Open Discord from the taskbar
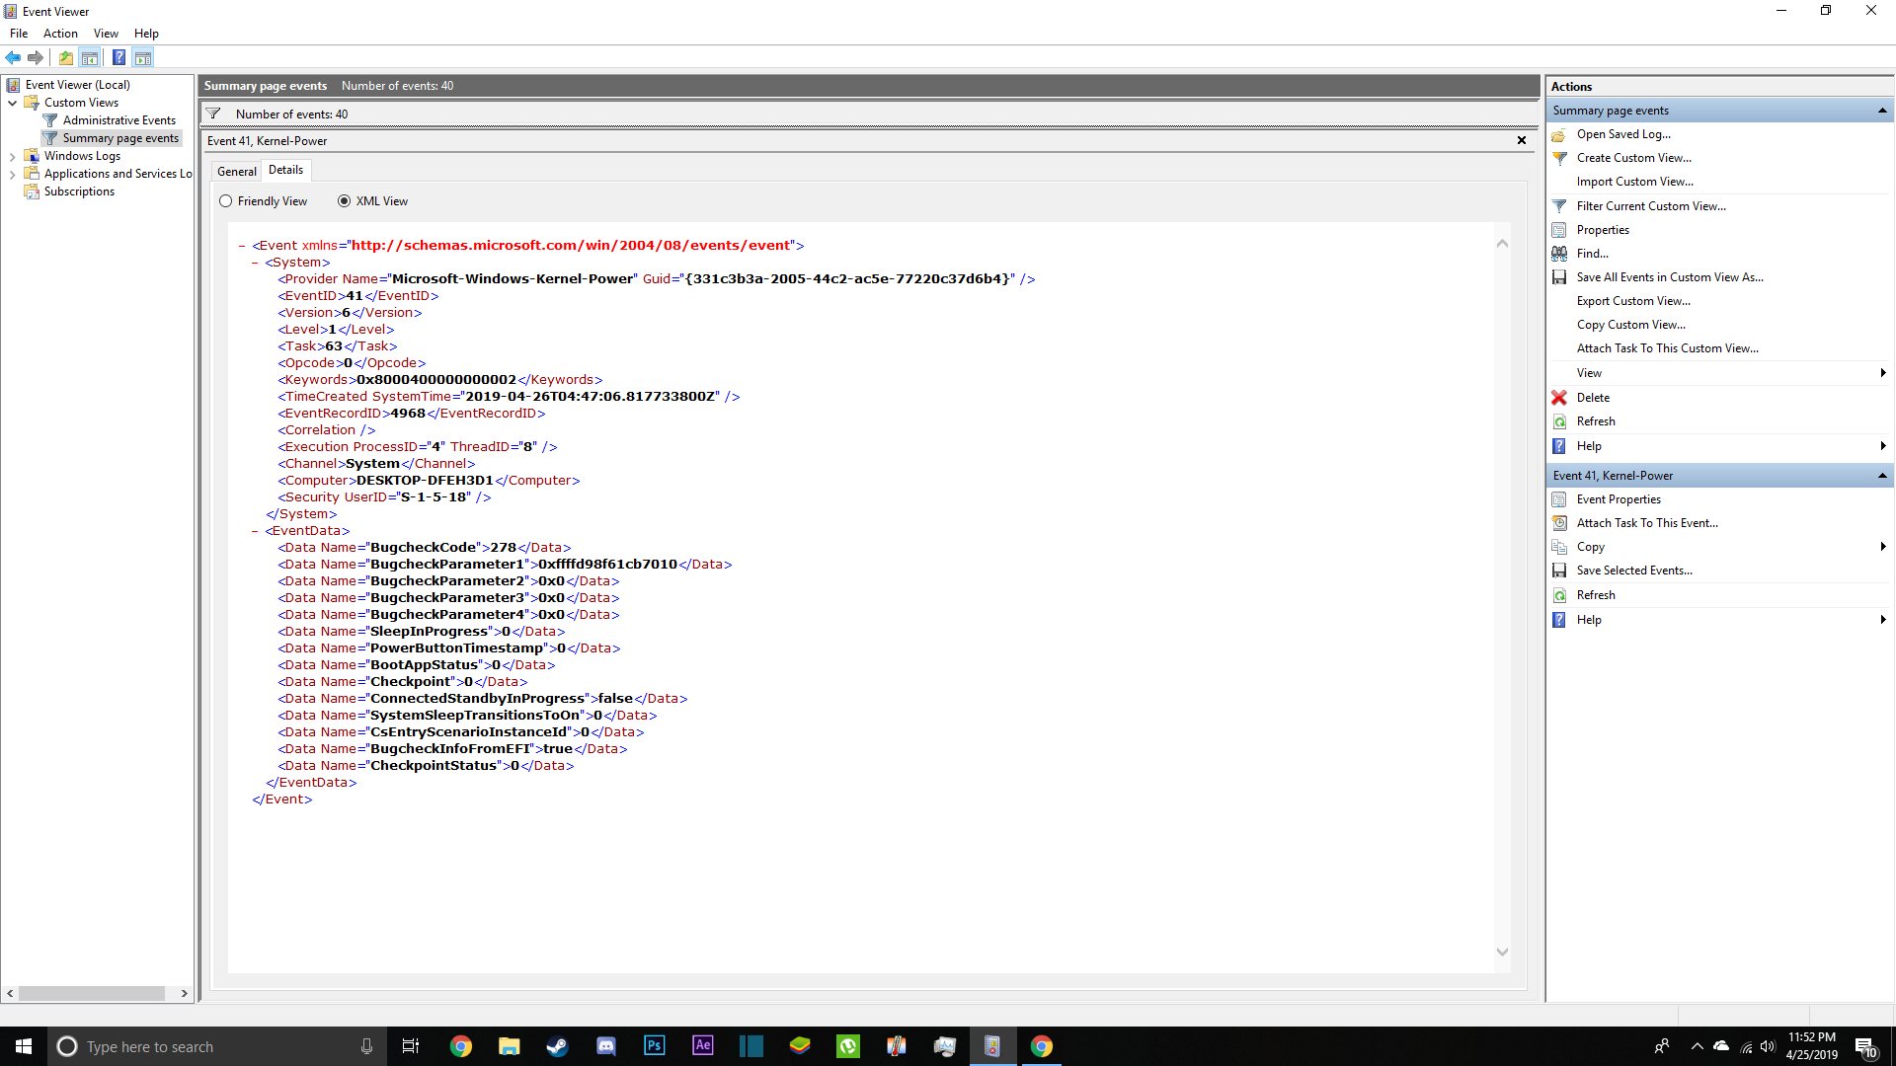Image resolution: width=1896 pixels, height=1066 pixels. [605, 1046]
